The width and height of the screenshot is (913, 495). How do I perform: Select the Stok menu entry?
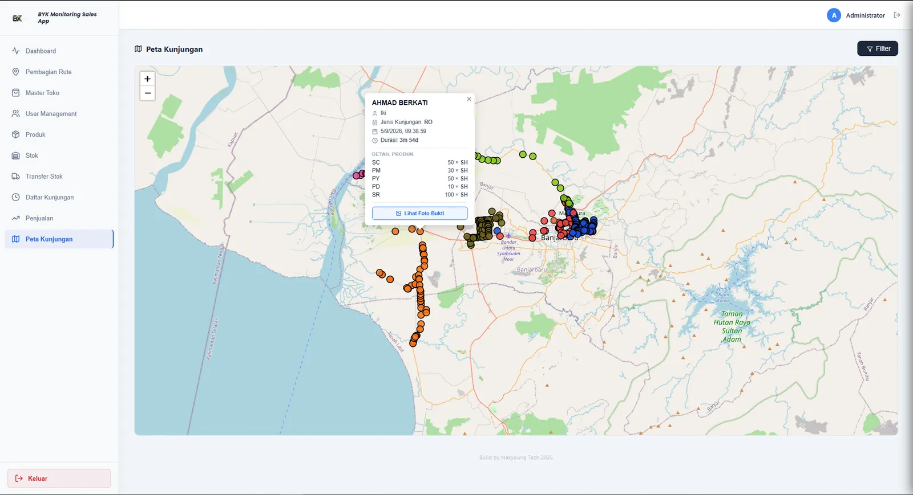pyautogui.click(x=59, y=156)
